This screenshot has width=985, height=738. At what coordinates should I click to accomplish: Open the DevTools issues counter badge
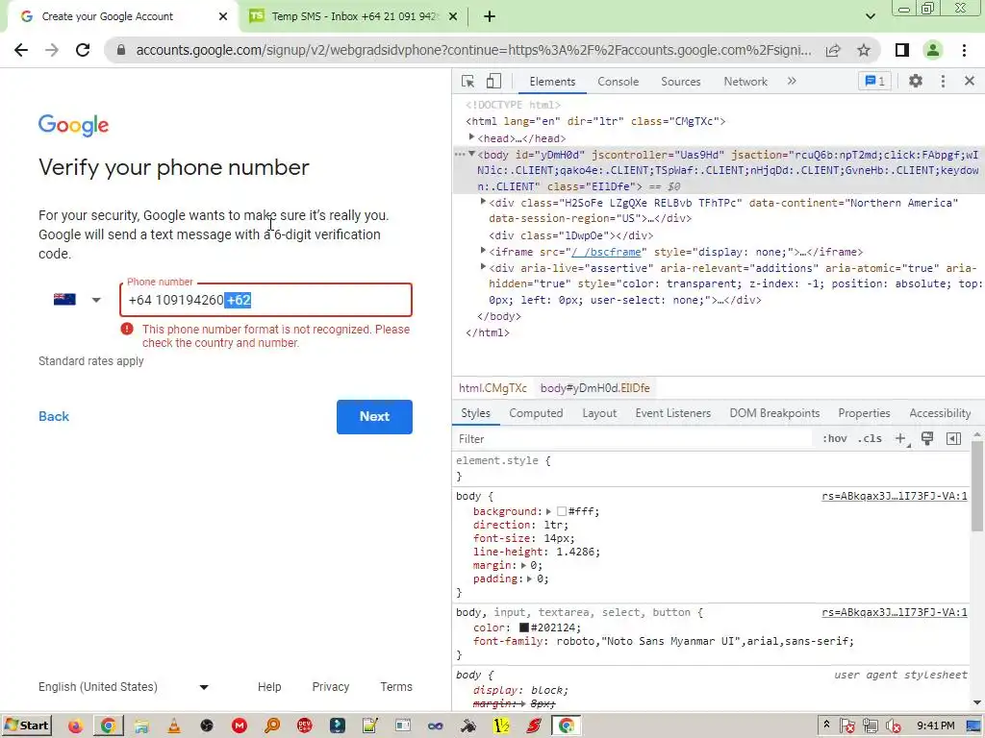[874, 81]
